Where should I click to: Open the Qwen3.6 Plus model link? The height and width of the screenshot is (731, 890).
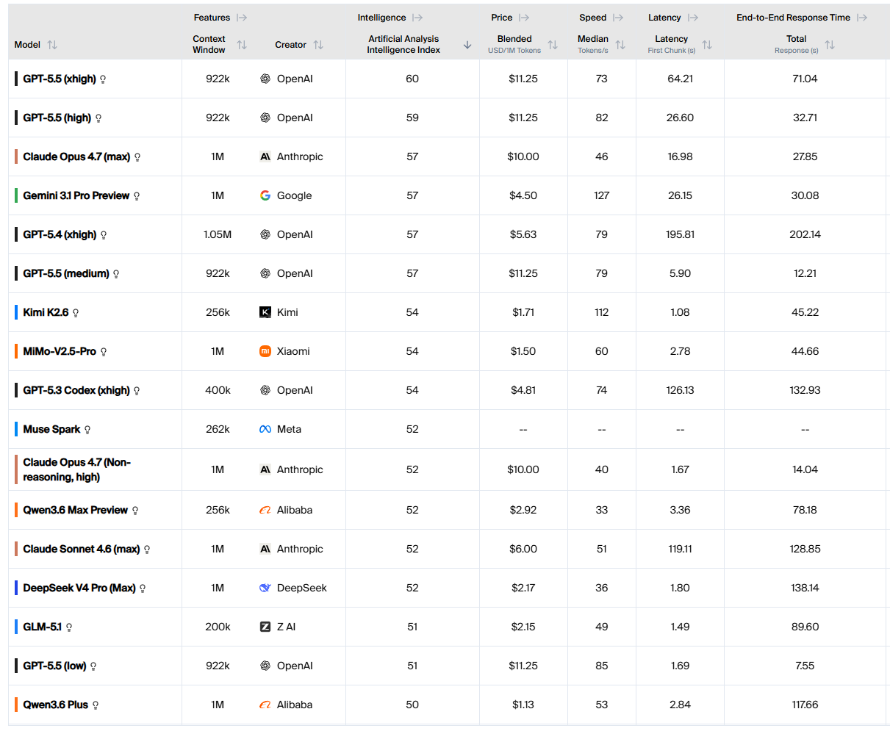56,705
